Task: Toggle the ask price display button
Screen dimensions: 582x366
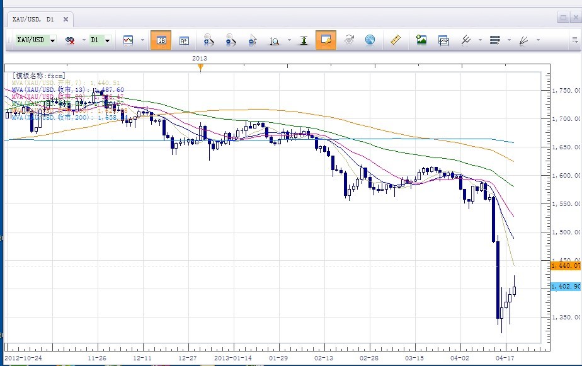Action: coord(184,40)
